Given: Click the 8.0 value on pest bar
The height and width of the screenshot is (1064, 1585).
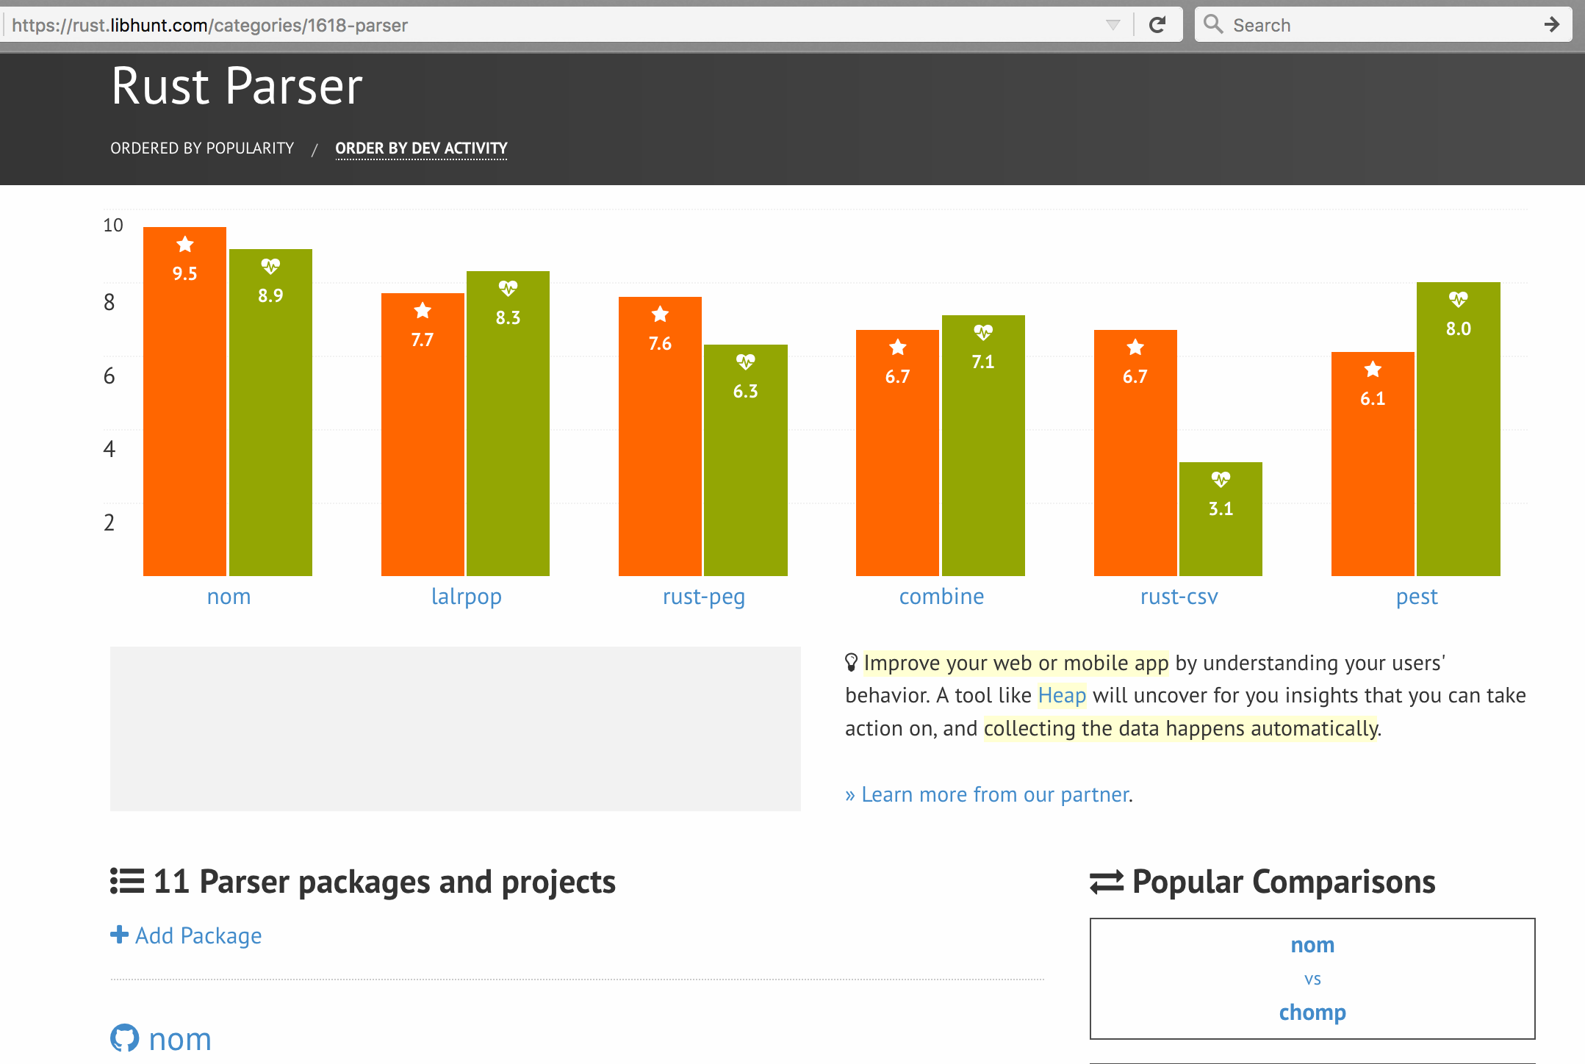Looking at the screenshot, I should [1459, 328].
